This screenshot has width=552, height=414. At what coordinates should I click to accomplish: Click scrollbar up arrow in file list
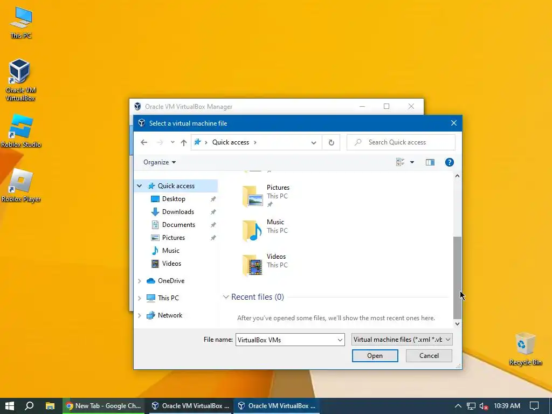(457, 176)
